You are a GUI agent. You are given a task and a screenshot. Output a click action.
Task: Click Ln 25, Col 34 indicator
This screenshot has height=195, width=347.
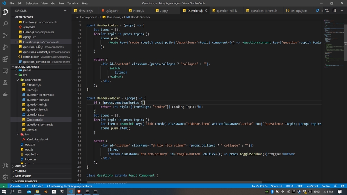pos(260,186)
